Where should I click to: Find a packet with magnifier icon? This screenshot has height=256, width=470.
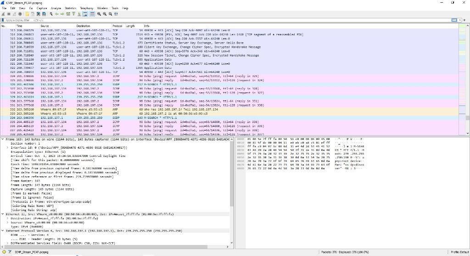[51, 14]
